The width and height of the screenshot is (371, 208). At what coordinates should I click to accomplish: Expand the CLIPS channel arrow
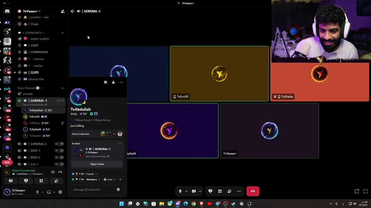[x=15, y=73]
